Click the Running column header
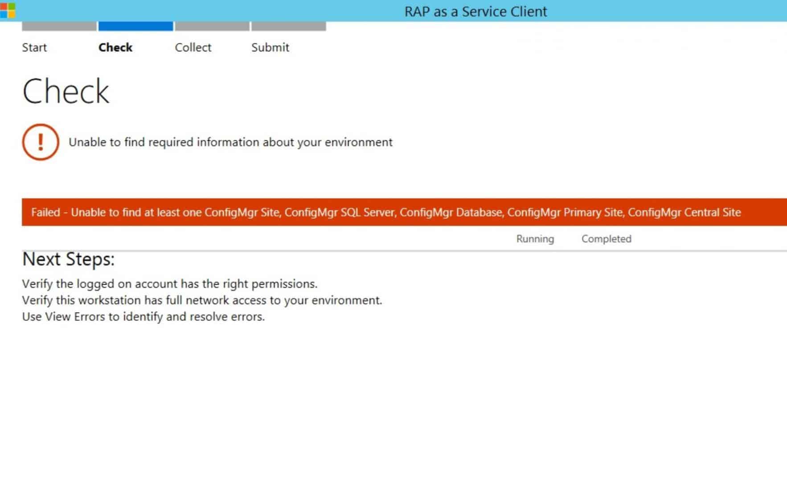Viewport: 787px width, 481px height. [x=535, y=239]
